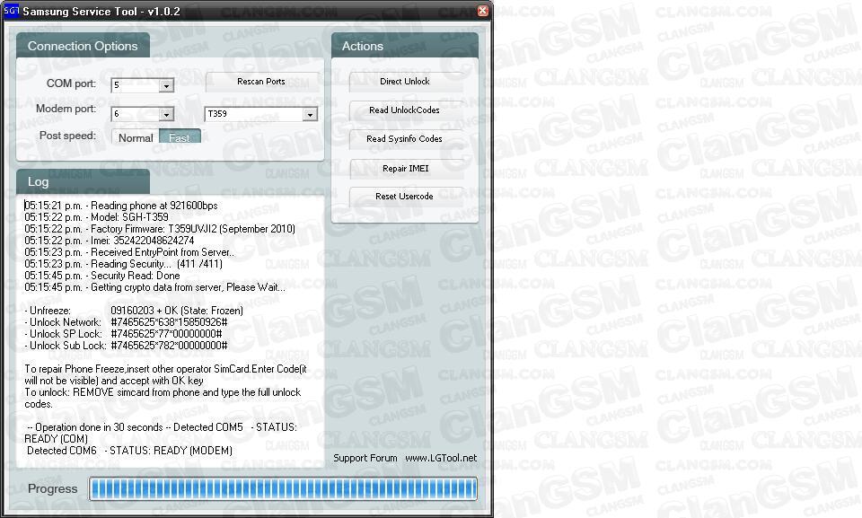Screen dimensions: 862x518
Task: Click the Reset Usercode button
Action: coord(405,197)
